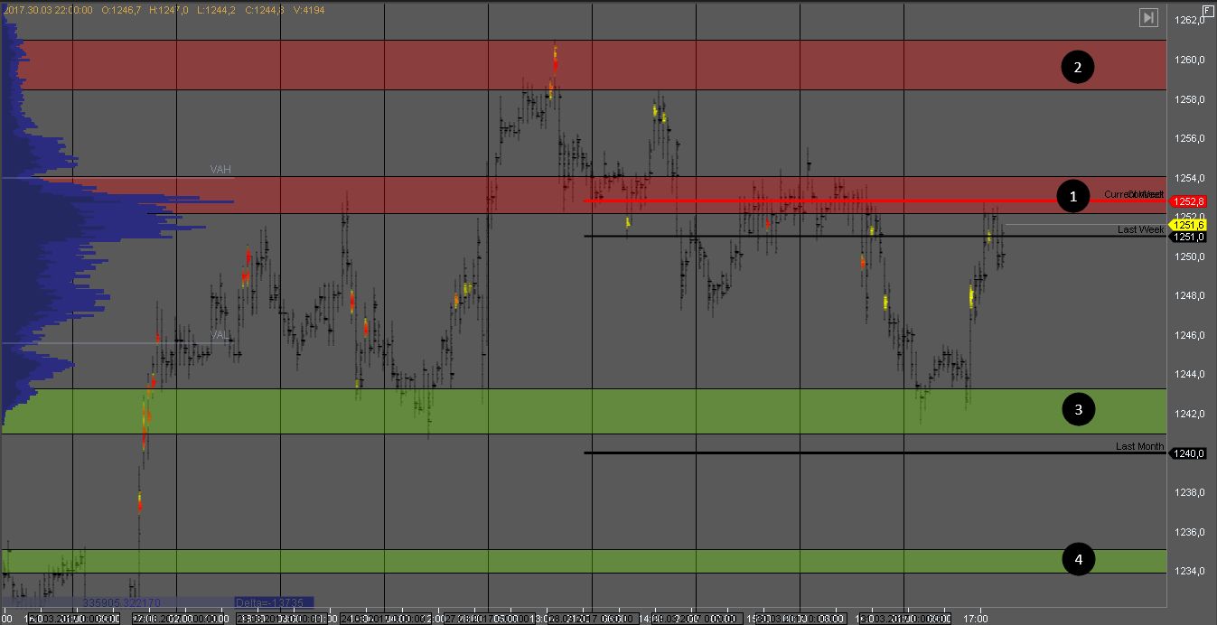This screenshot has height=625, width=1217.
Task: Select the circle marker numbered 2
Action: (1077, 67)
